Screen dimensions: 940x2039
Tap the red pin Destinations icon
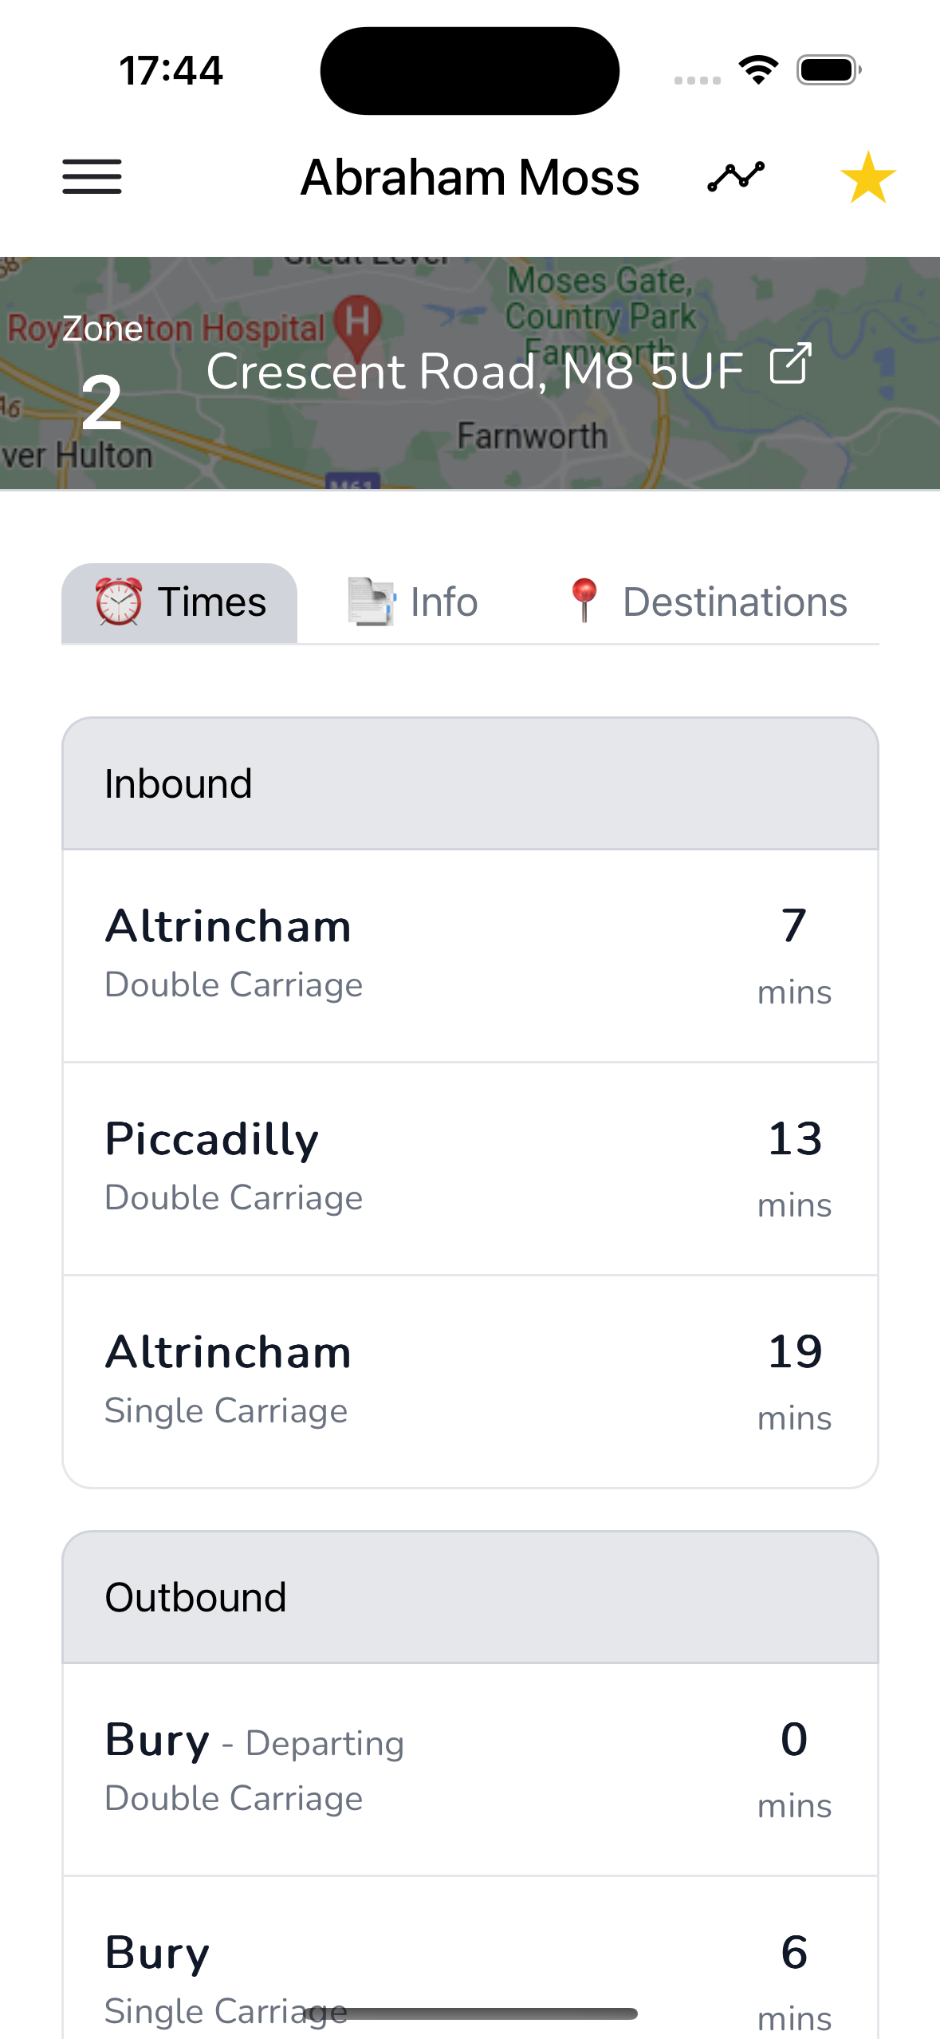[584, 600]
